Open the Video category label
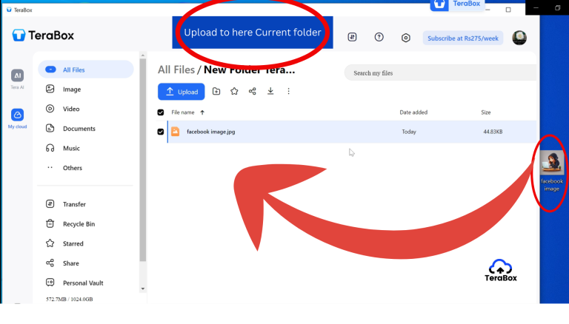569x324 pixels. coord(71,109)
